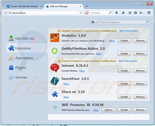The height and width of the screenshot is (126, 155).
Task: Click More link under SSave on
Action: 66,97
